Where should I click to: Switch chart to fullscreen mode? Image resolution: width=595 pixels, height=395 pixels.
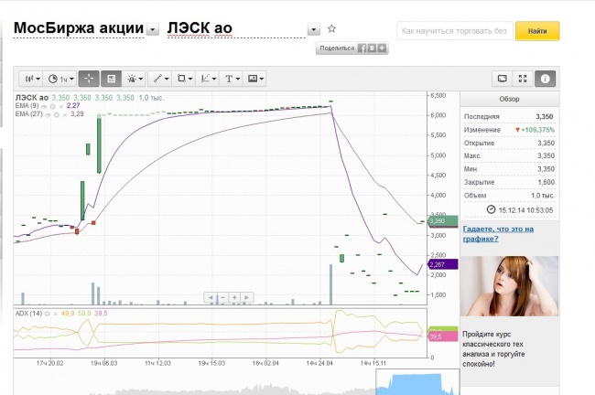[523, 79]
